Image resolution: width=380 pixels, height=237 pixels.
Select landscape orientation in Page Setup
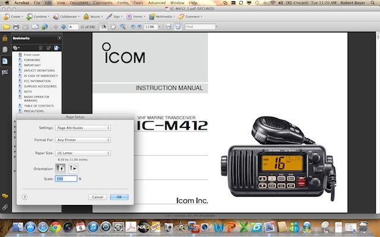74,168
